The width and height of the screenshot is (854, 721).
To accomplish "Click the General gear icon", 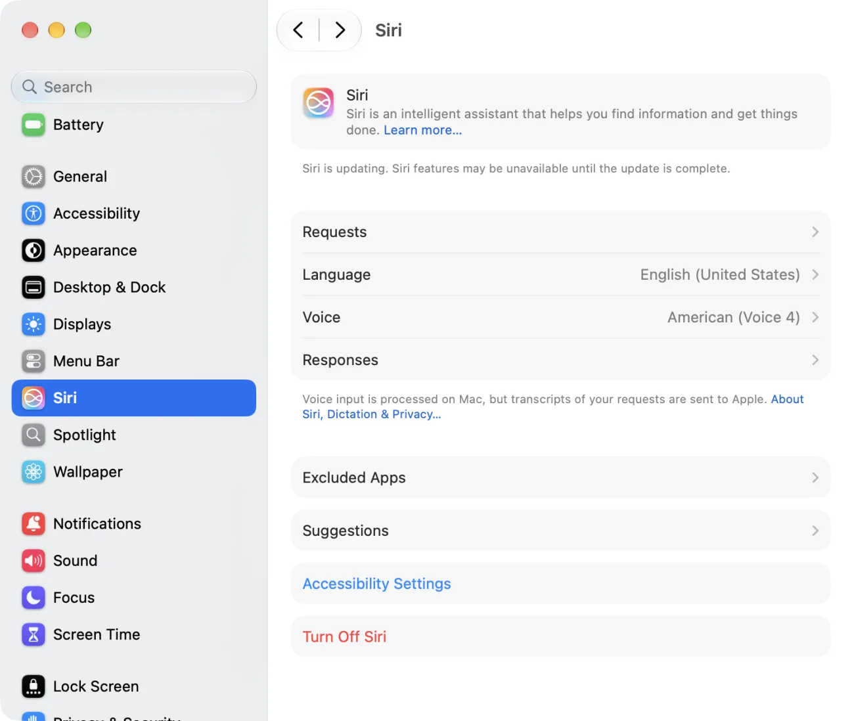I will point(34,177).
